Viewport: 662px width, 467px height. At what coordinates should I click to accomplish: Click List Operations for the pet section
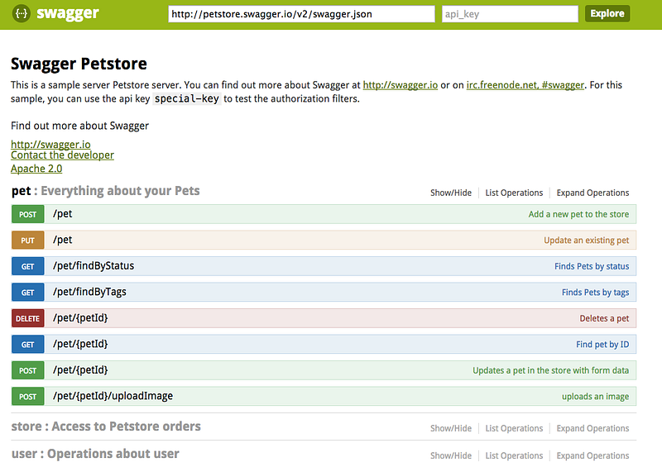(514, 193)
